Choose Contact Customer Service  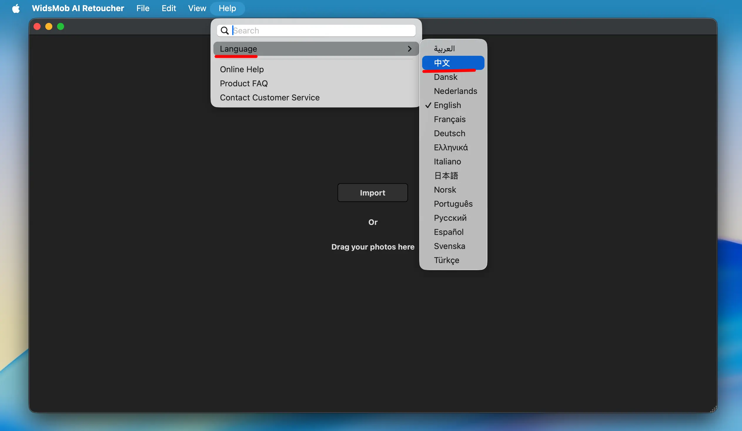pos(269,97)
